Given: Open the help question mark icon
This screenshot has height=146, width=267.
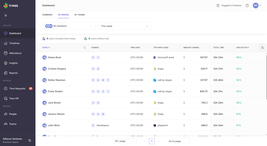Looking at the screenshot, I should coord(247,5).
